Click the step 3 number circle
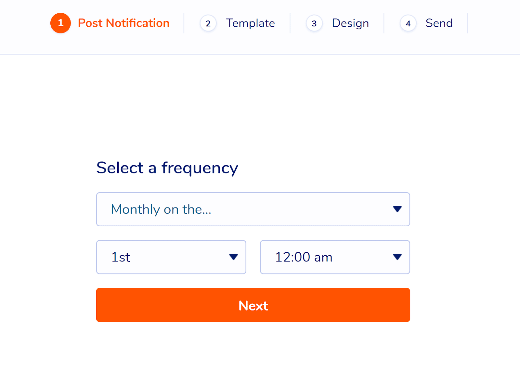 (x=314, y=23)
